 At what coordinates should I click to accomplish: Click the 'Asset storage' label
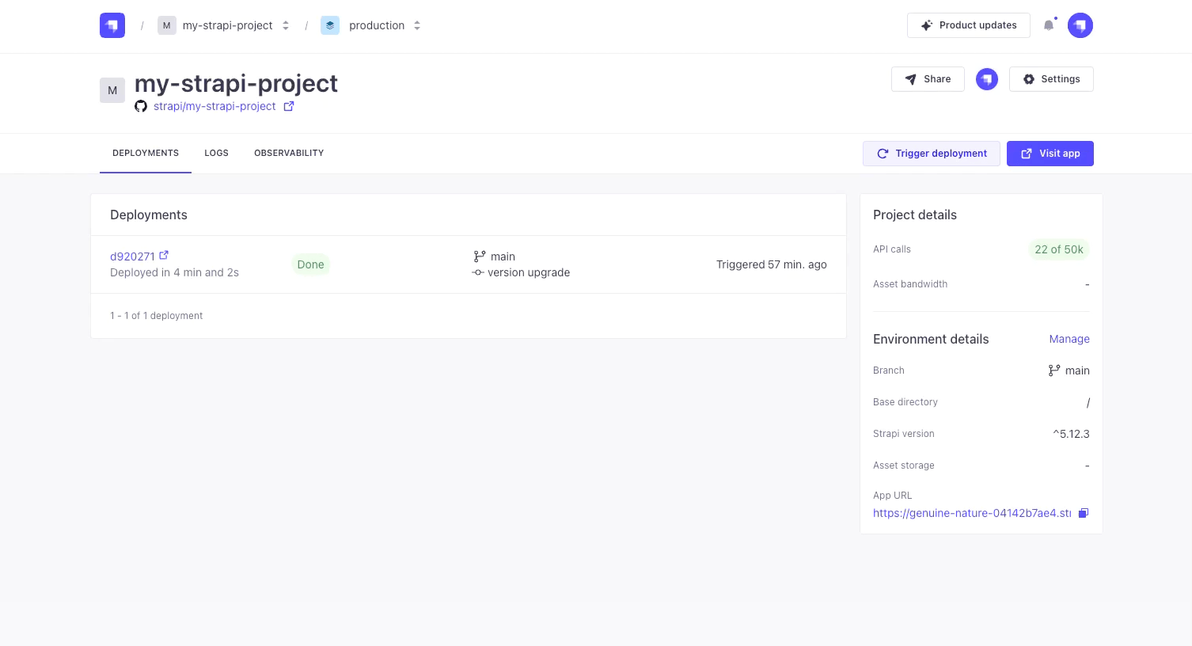tap(904, 465)
